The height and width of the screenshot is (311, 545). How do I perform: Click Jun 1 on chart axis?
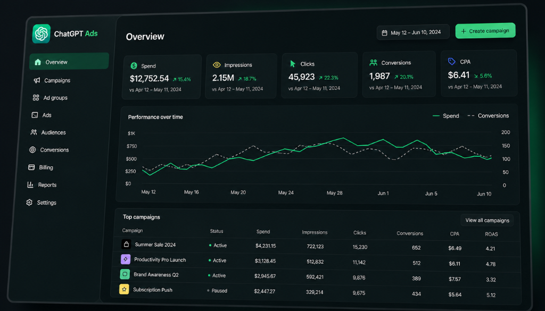[x=383, y=194]
